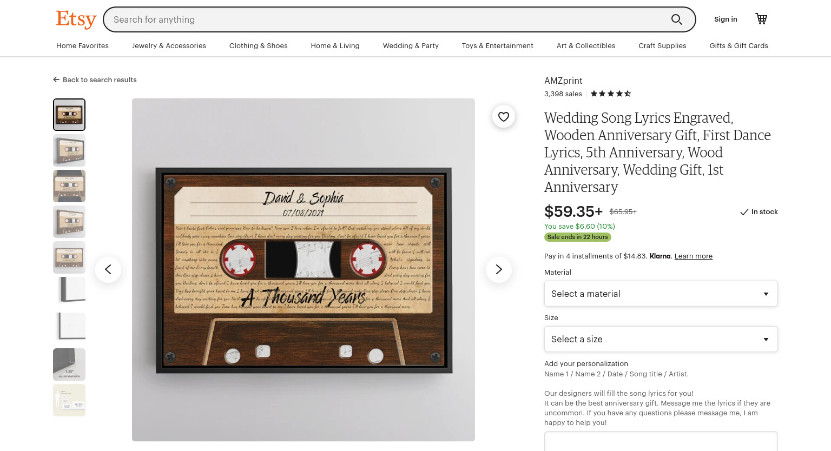831x451 pixels.
Task: Focus the Search for anything field
Action: click(x=387, y=19)
